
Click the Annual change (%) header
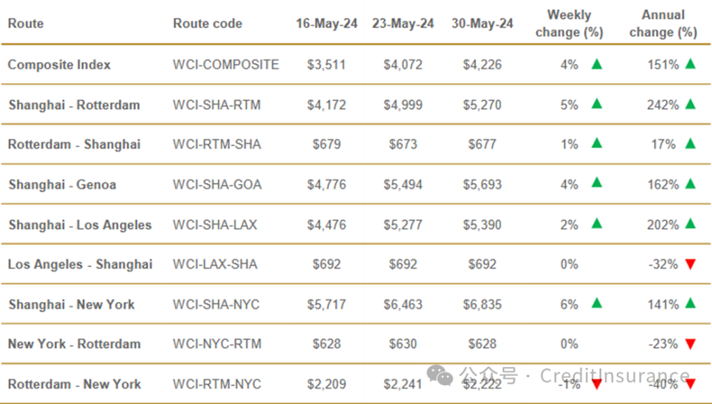tap(663, 24)
